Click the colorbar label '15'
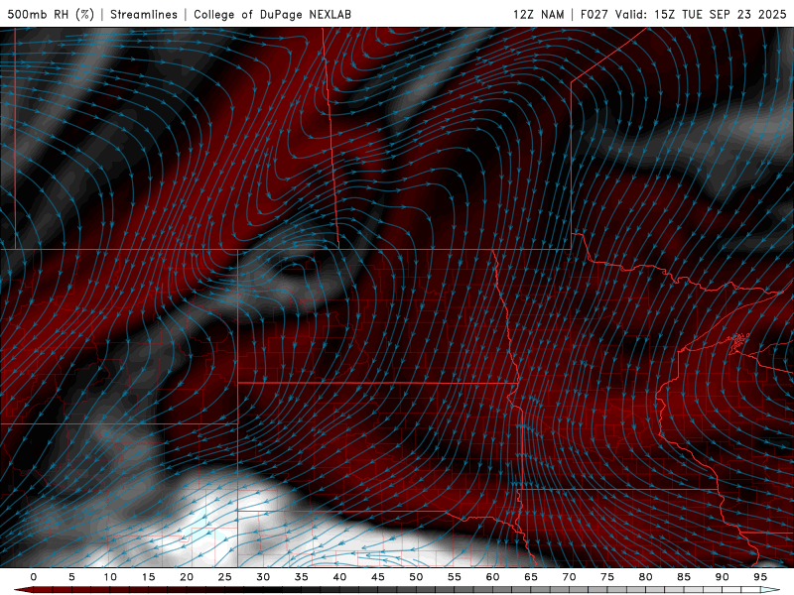 point(148,577)
